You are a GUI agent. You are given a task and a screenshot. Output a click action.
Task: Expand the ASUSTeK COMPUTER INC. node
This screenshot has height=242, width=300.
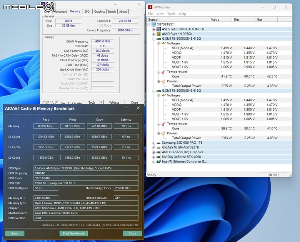coord(153,29)
